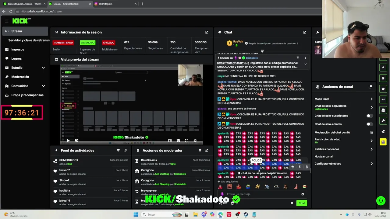The height and width of the screenshot is (219, 390).
Task: Pin the highlighted apelec13 message
Action: pyautogui.click(x=300, y=167)
